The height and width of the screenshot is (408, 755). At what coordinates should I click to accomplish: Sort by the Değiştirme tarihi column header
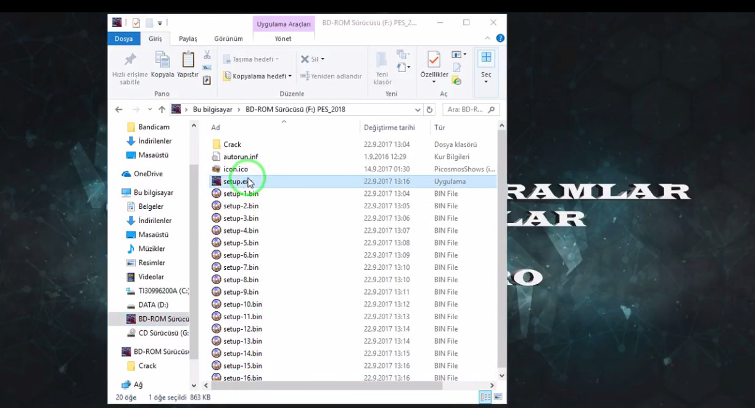[x=389, y=128]
